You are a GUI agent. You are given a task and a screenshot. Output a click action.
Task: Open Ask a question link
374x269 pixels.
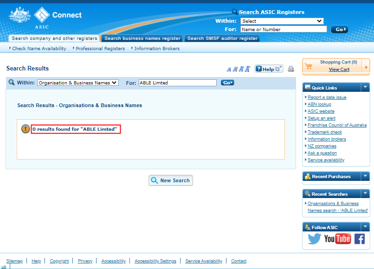coord(322,153)
